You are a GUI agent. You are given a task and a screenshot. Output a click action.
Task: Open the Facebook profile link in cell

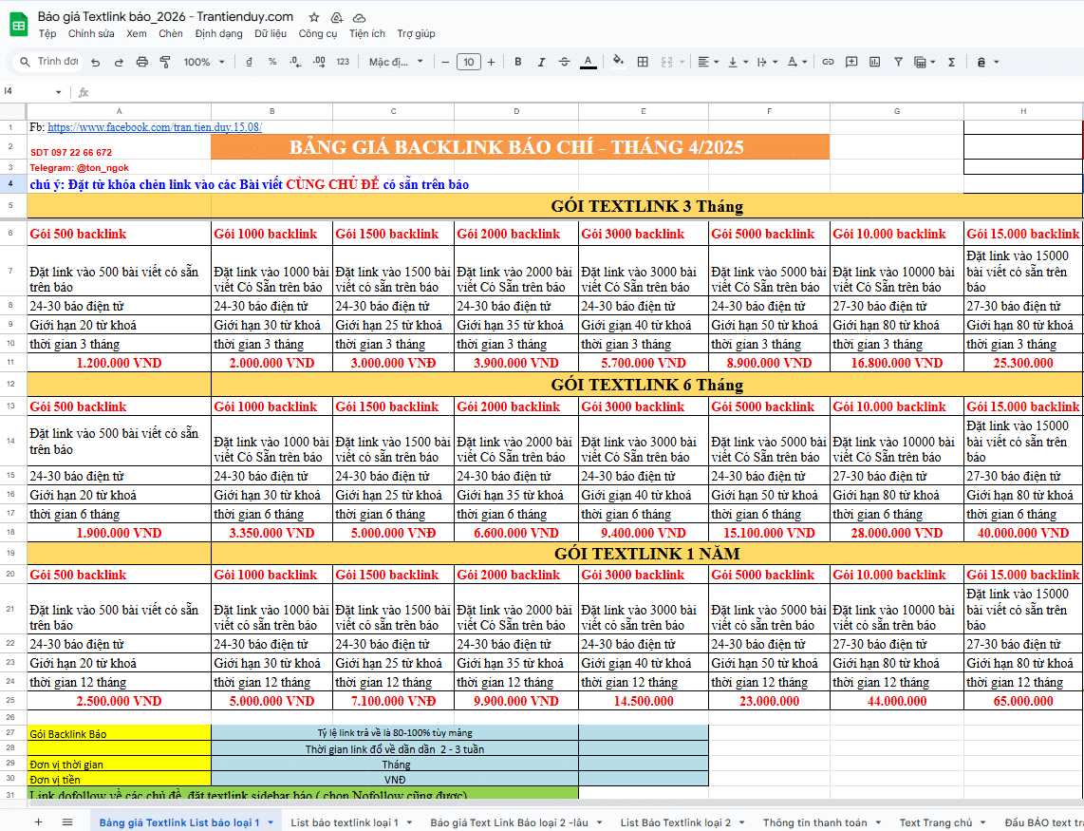coord(155,127)
